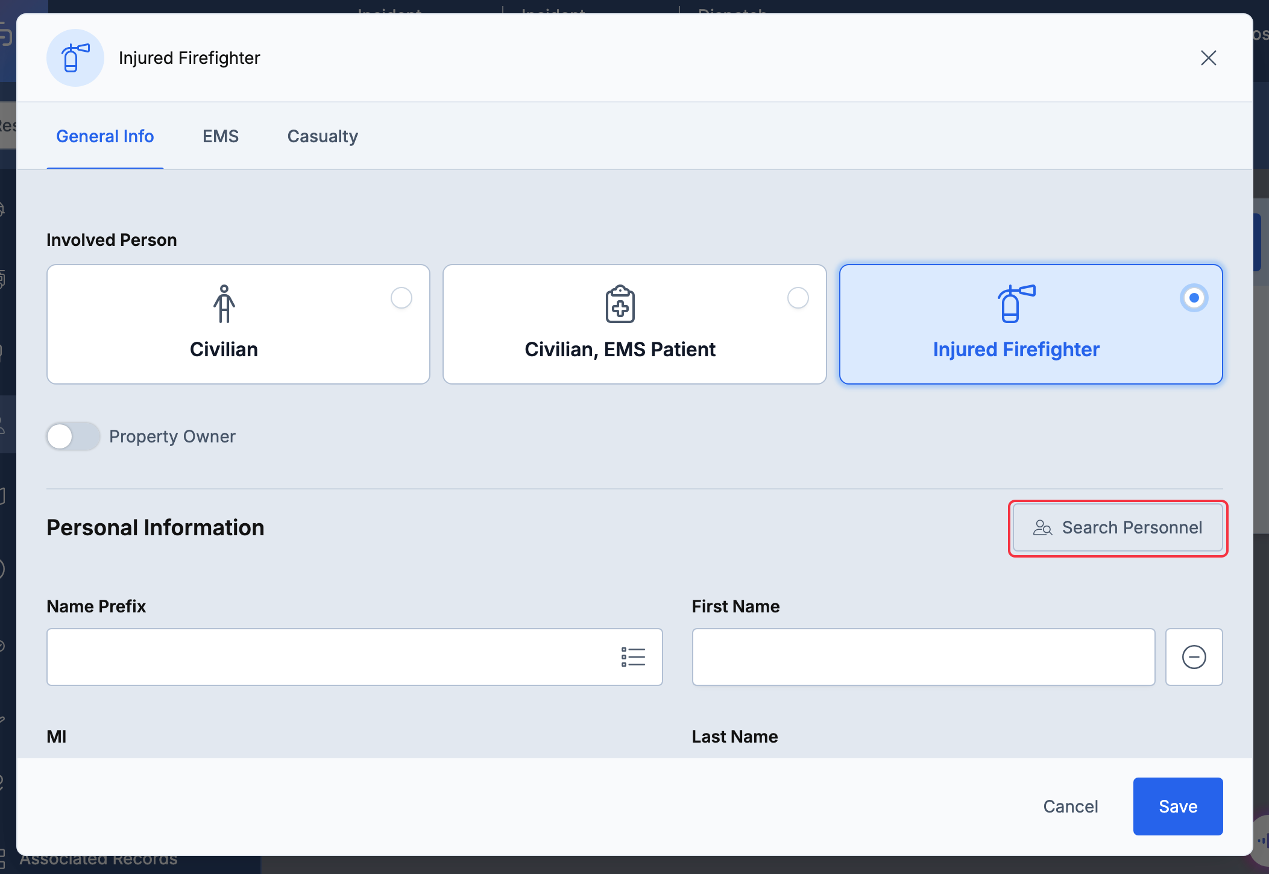Click the Injured Firefighter extinguisher card icon
Viewport: 1269px width, 874px height.
pos(1016,304)
